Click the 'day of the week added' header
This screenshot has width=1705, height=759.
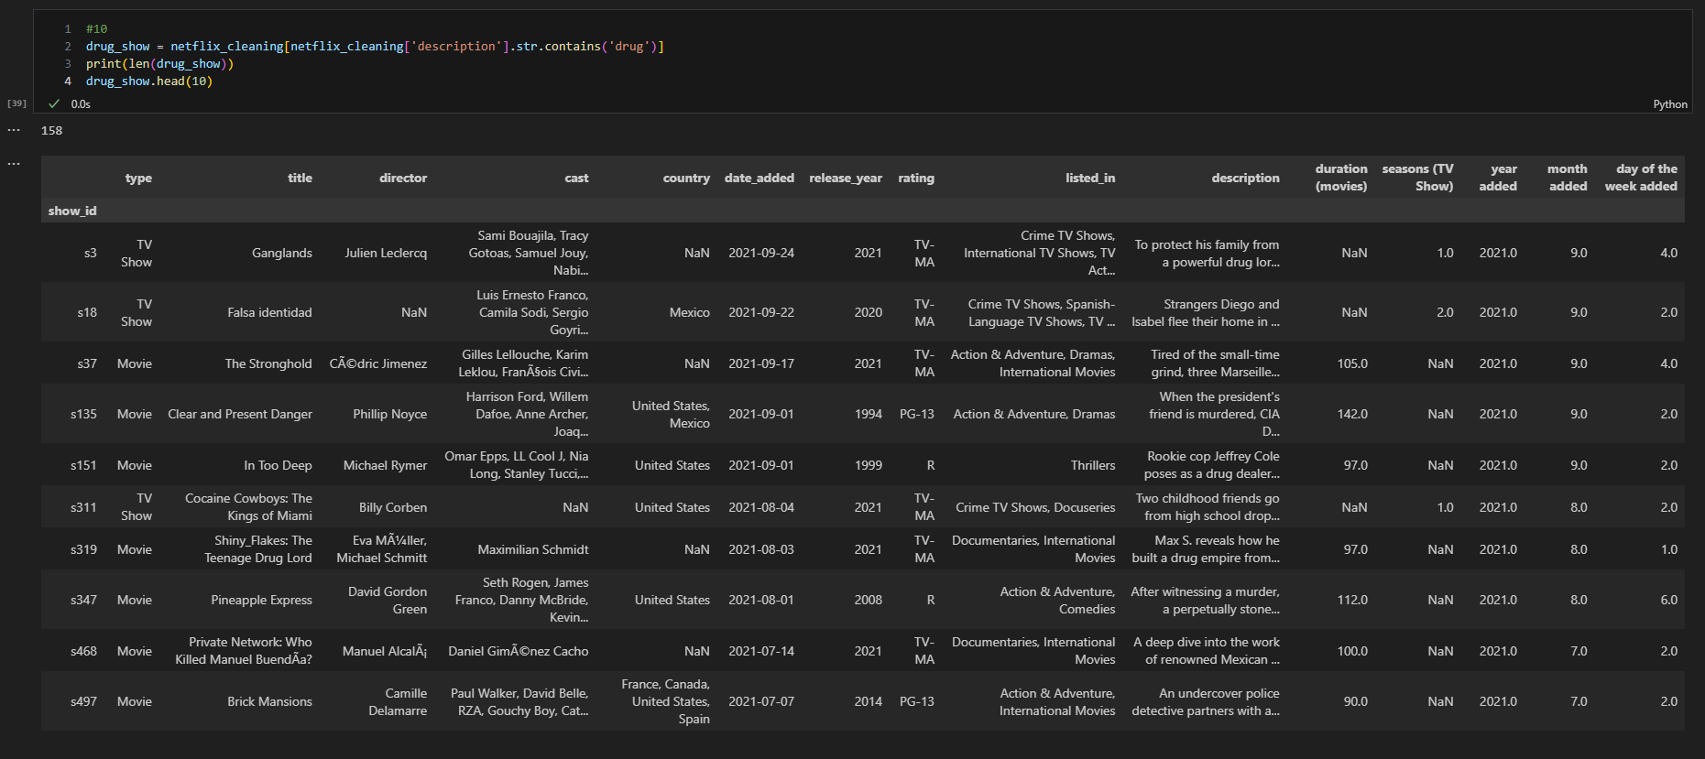pyautogui.click(x=1641, y=178)
